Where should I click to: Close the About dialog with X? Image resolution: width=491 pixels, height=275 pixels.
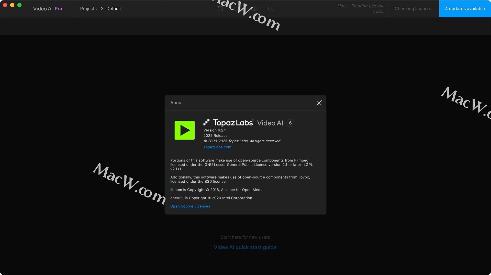click(319, 103)
